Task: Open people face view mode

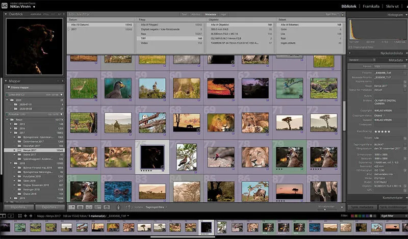Action: (107, 207)
